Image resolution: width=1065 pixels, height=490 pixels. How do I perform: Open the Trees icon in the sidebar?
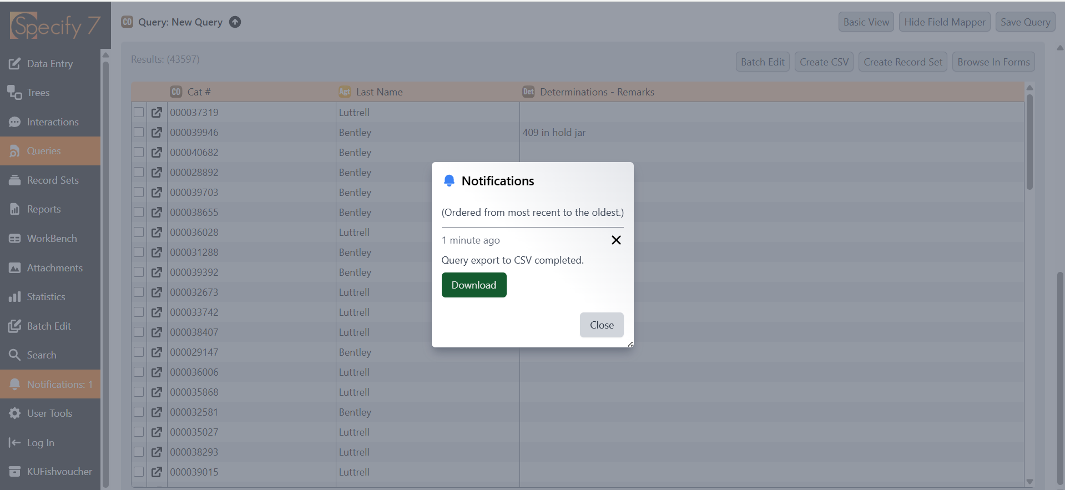click(15, 93)
